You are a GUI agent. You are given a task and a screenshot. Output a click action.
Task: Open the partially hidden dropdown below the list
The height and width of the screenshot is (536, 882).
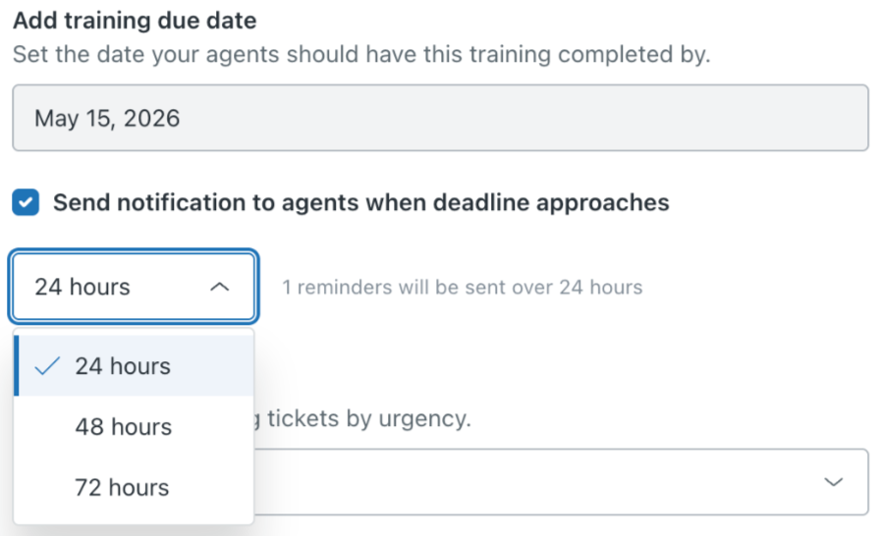[550, 481]
